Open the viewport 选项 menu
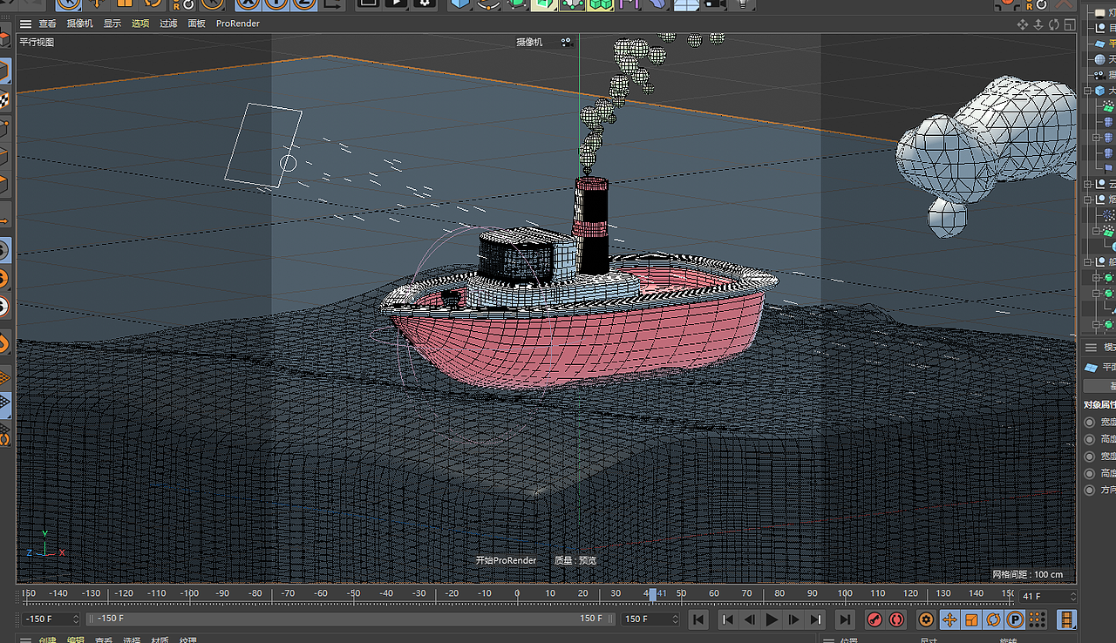1116x643 pixels. click(139, 24)
